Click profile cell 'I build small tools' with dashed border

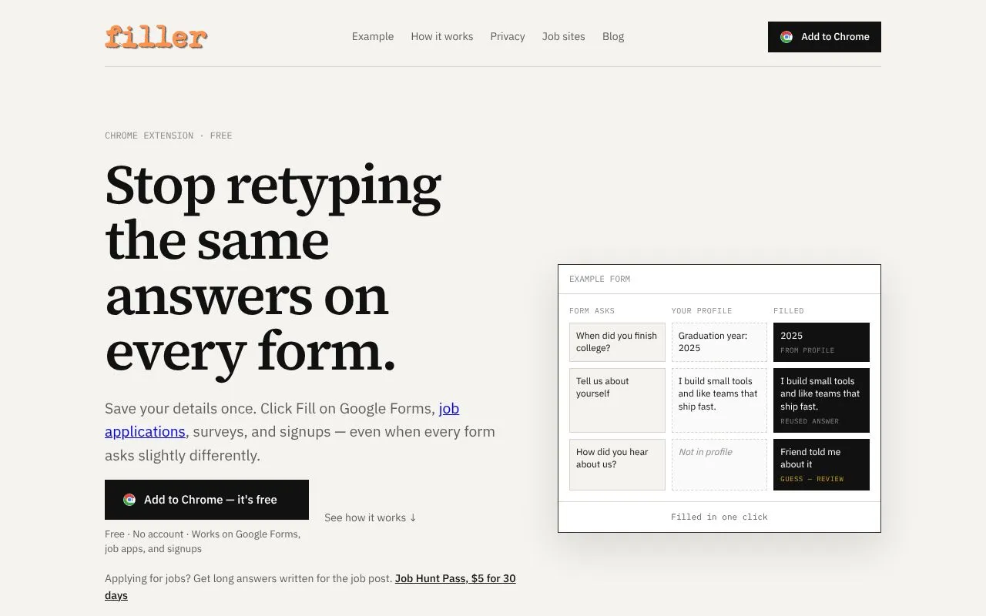point(719,400)
